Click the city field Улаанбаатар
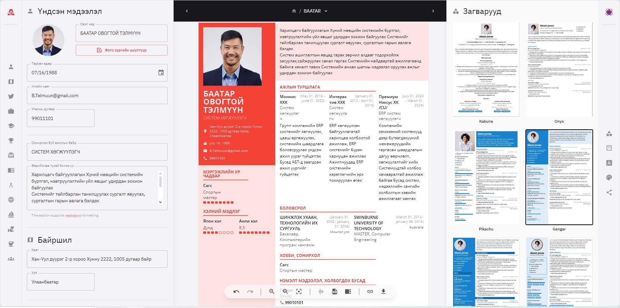The height and width of the screenshot is (308, 620). 61,282
